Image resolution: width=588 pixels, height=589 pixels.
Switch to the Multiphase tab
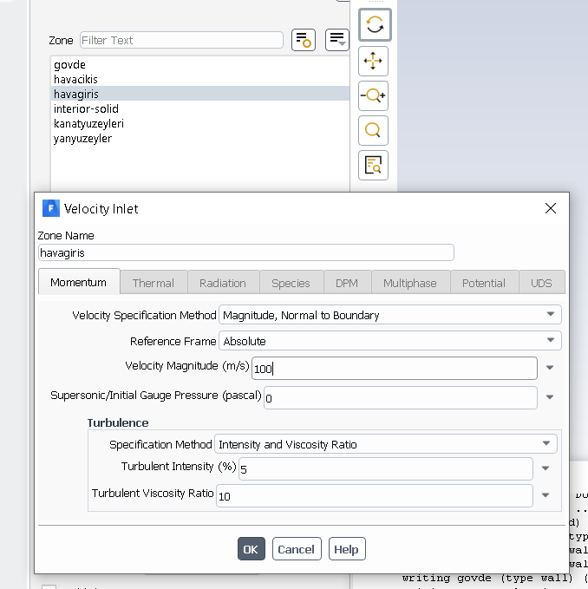point(410,283)
